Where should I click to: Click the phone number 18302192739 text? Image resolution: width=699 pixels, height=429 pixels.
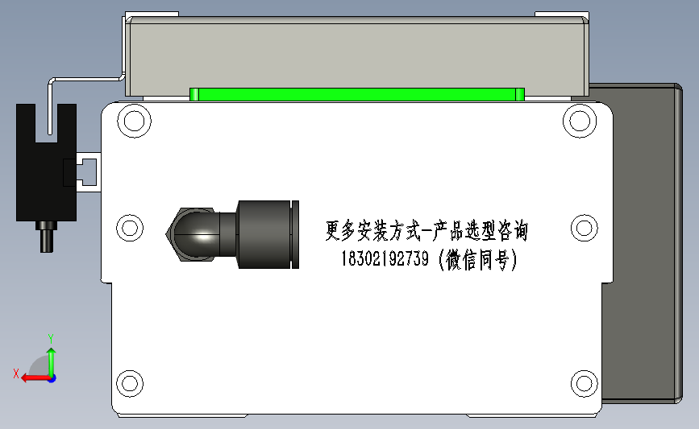pos(385,258)
